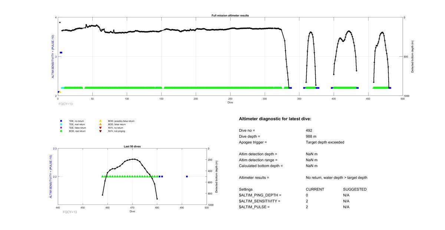Click the 'Altimeter diagnostic for latest dive:' heading
Viewport: 445px width, 230px height.
[275, 119]
